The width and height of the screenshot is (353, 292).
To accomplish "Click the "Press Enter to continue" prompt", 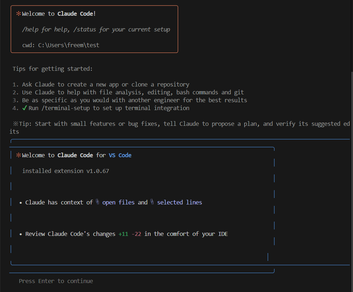I will click(x=56, y=281).
